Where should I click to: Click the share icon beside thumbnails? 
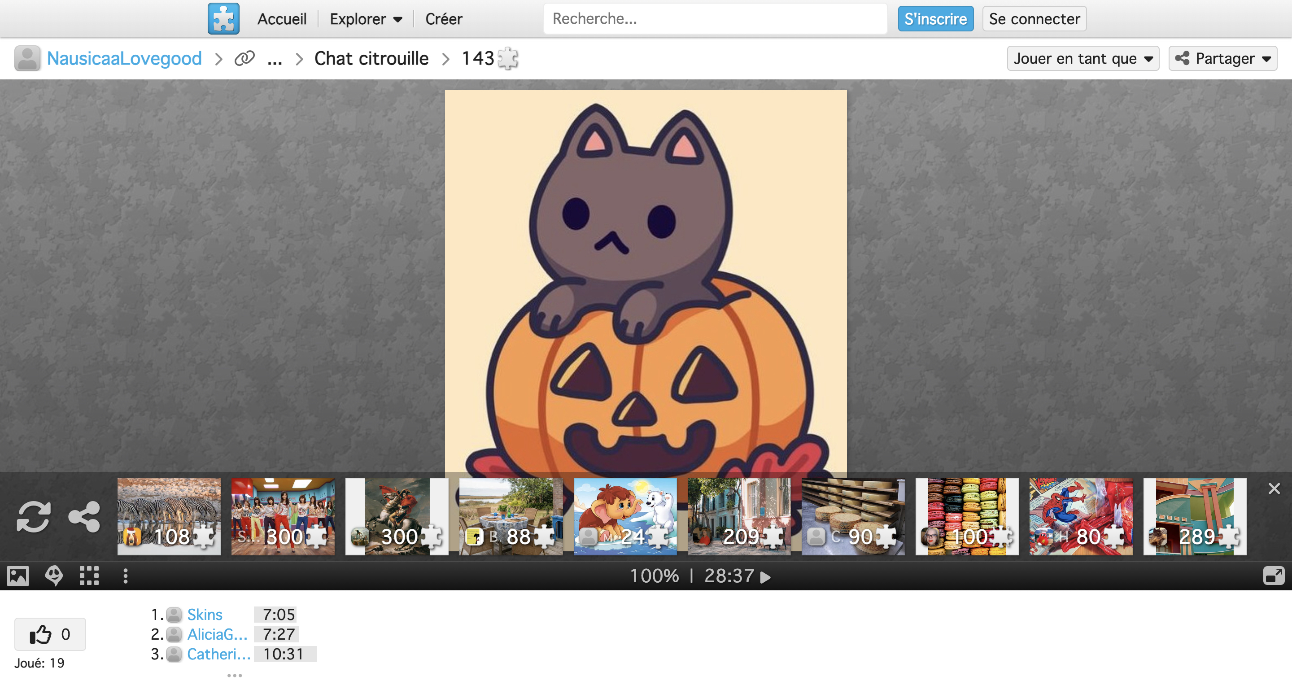(x=84, y=516)
